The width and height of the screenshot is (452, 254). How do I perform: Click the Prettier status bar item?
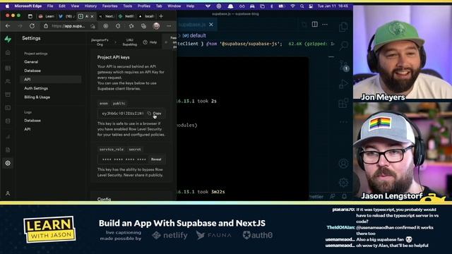coord(316,197)
